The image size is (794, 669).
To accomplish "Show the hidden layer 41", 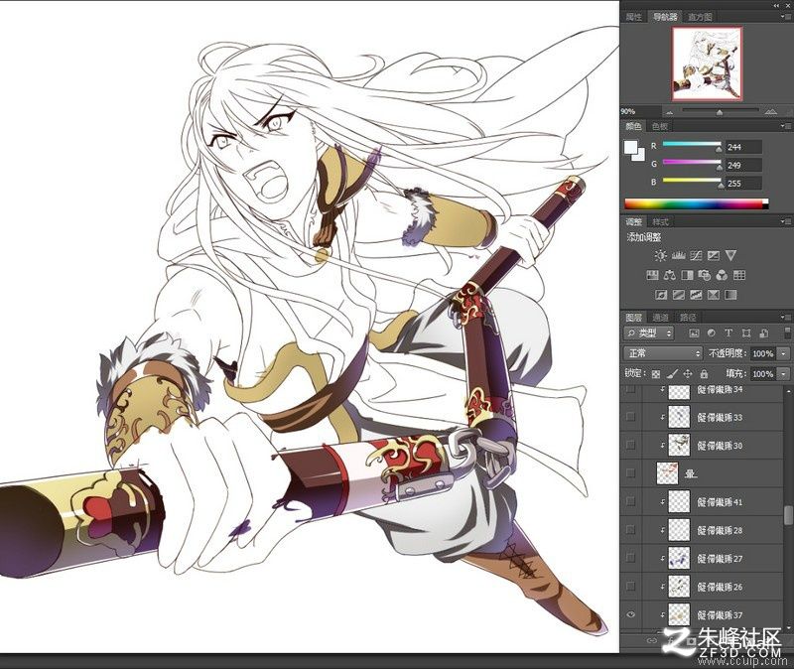I will tap(630, 501).
